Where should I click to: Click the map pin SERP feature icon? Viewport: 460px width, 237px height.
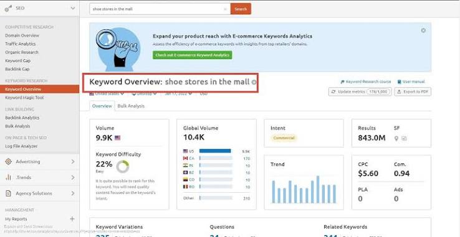tap(396, 138)
